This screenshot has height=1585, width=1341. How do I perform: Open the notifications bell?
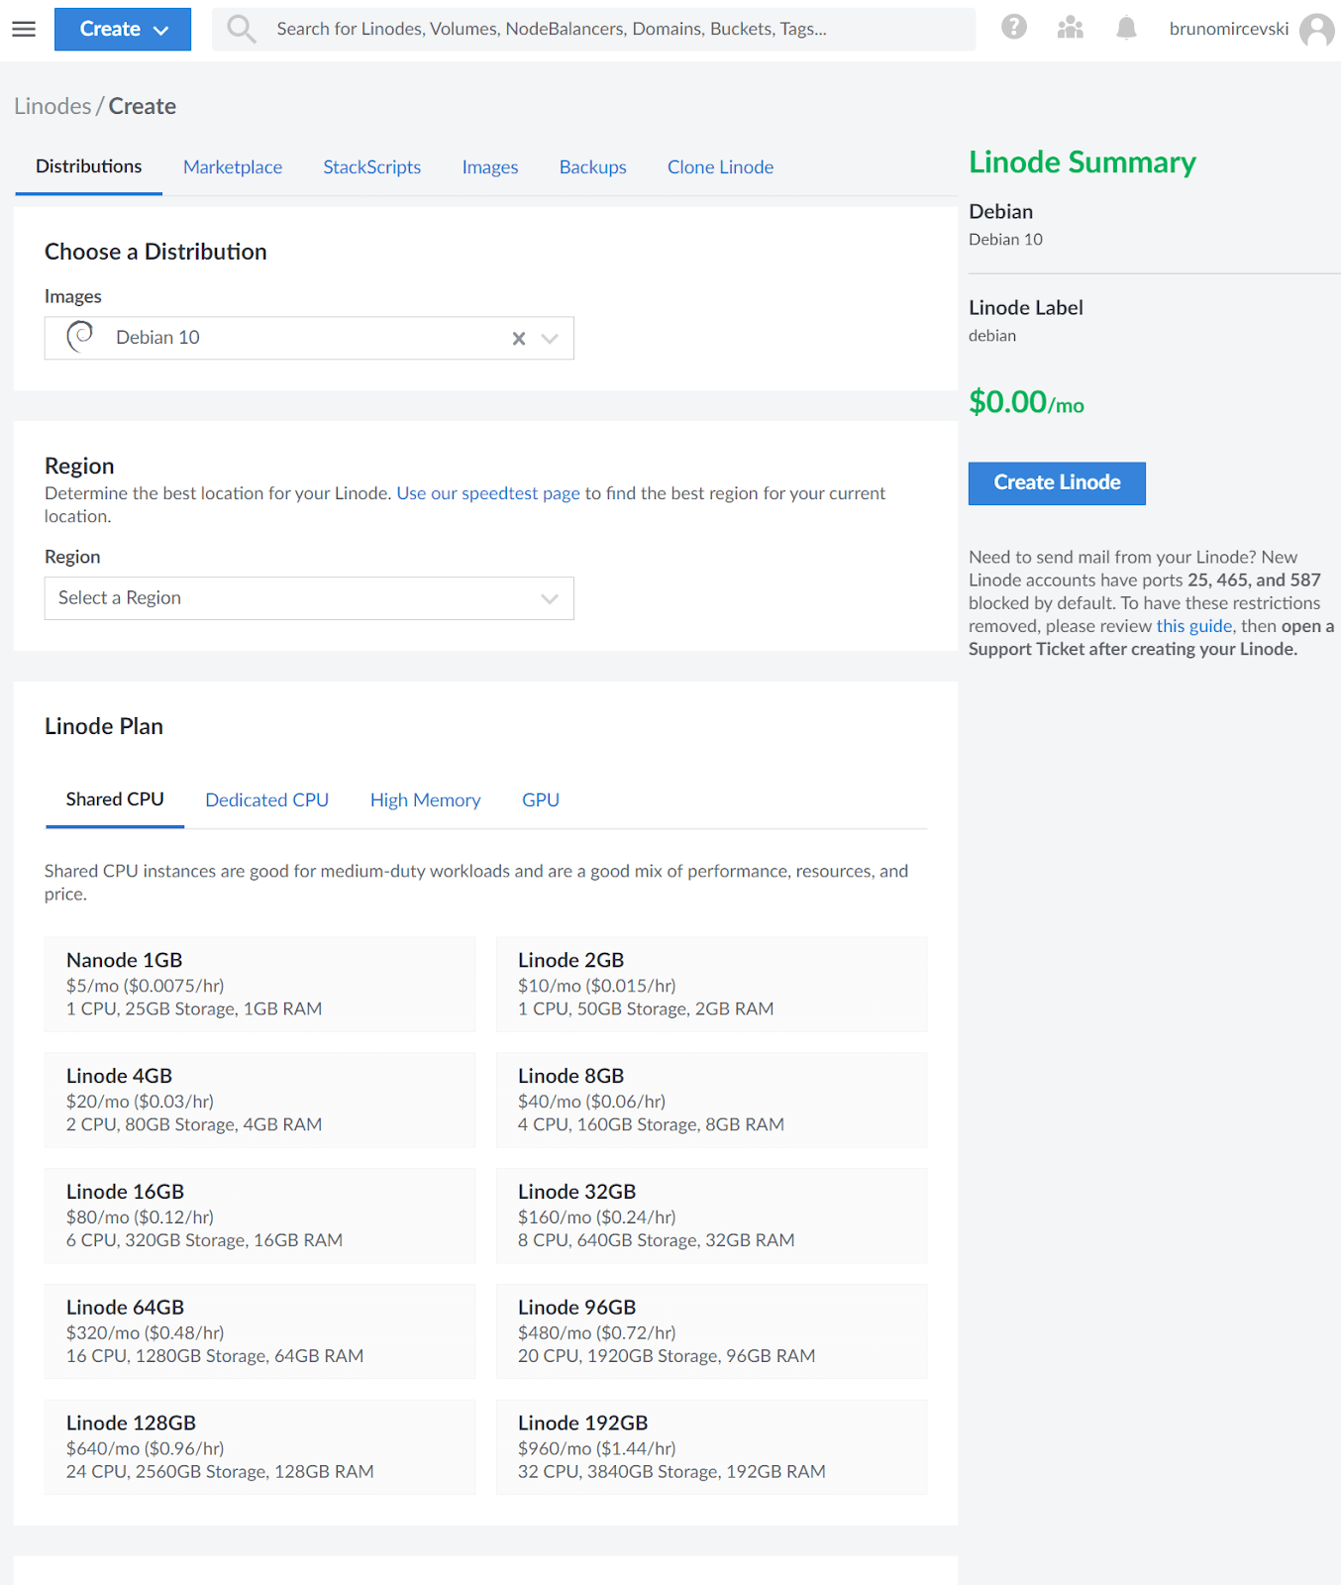click(1126, 28)
